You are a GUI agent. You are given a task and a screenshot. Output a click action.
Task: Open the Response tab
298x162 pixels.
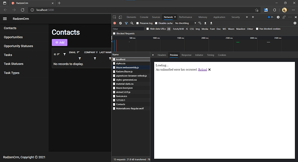(x=186, y=55)
